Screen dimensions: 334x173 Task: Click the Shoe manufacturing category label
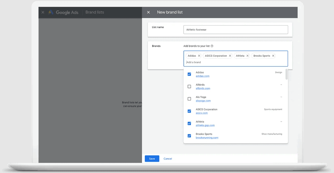pos(272,134)
